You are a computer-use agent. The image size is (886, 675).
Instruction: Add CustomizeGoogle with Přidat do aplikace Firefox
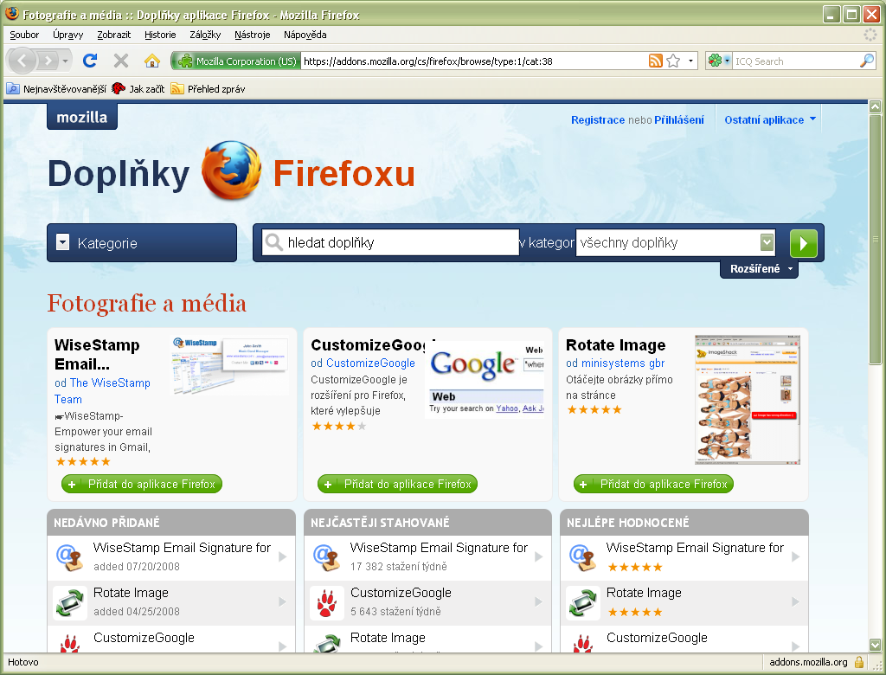click(398, 484)
